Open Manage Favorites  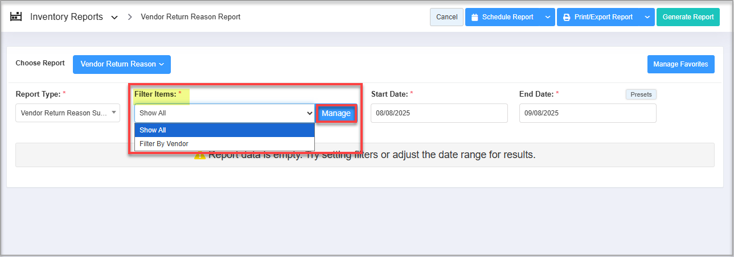tap(680, 64)
